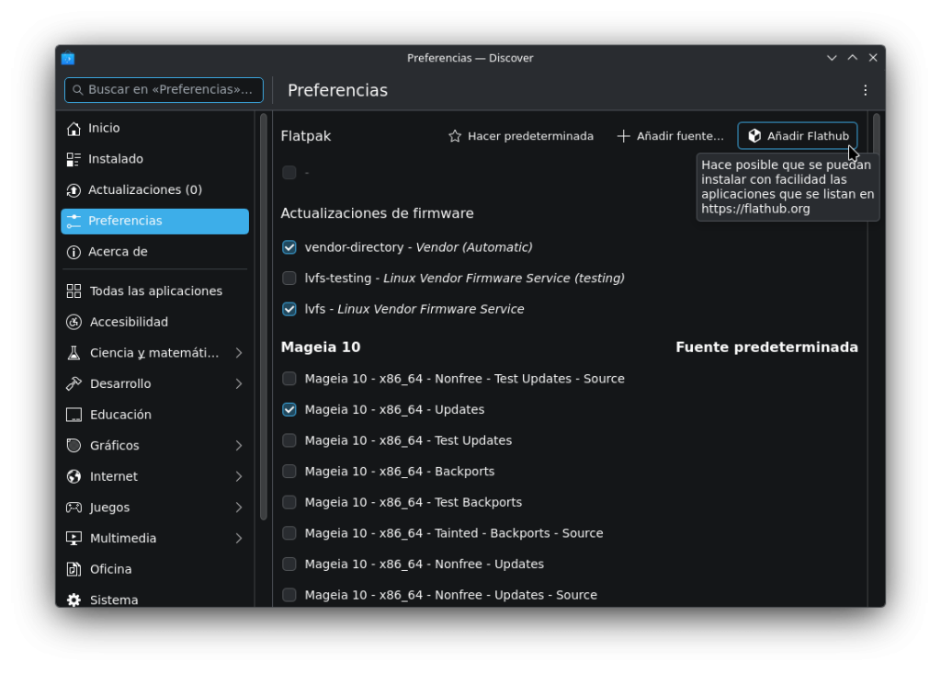Click the Preferencias sliders icon
The width and height of the screenshot is (941, 673).
(74, 221)
